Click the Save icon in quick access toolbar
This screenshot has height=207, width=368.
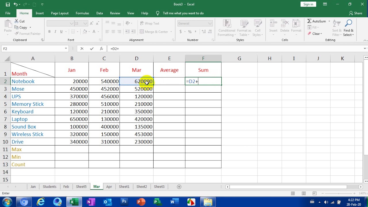point(8,4)
